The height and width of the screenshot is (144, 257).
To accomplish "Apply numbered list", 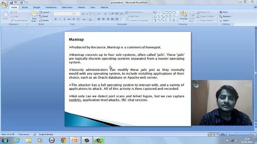I will tap(106, 14).
